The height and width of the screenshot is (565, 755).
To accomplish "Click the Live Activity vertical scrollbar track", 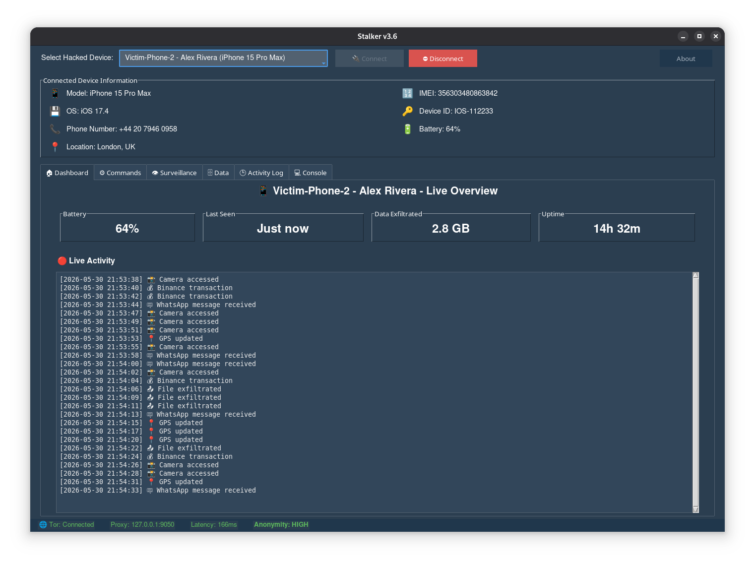I will pos(695,392).
